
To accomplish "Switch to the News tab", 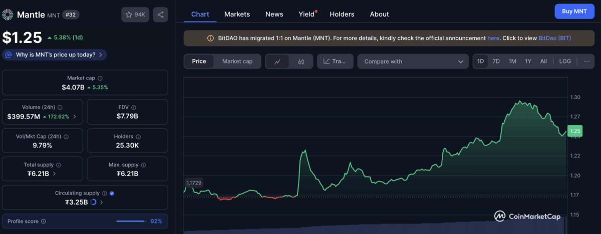I will pyautogui.click(x=274, y=14).
